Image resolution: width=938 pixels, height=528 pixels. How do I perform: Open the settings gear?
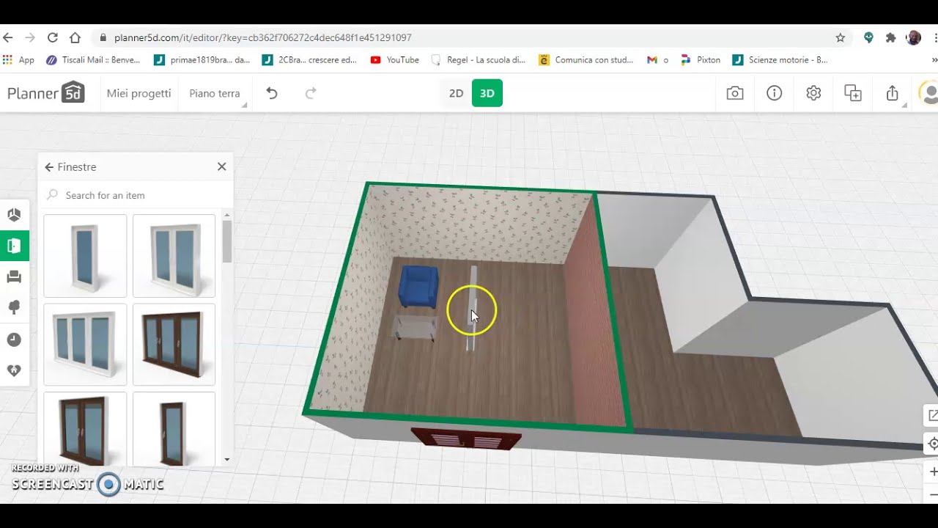click(x=813, y=93)
